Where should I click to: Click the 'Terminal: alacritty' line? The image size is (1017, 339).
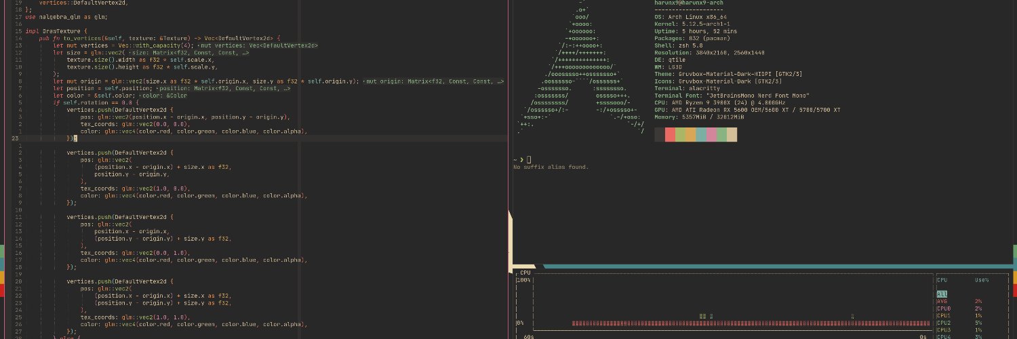(687, 88)
